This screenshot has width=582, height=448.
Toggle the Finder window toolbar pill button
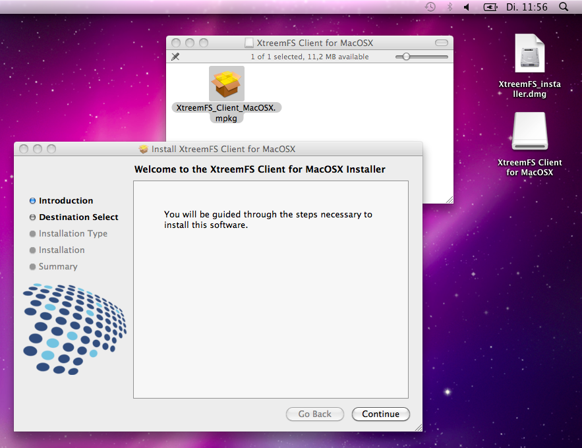pos(441,43)
